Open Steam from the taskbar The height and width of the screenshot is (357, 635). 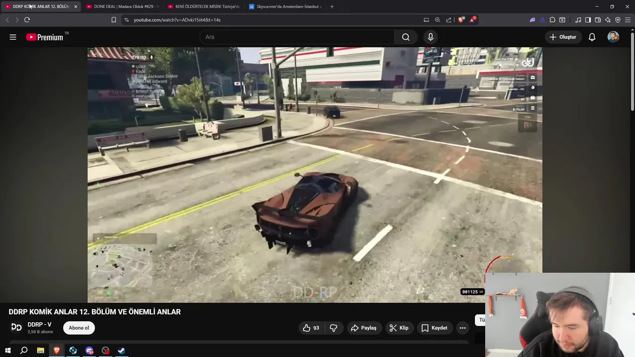point(121,351)
